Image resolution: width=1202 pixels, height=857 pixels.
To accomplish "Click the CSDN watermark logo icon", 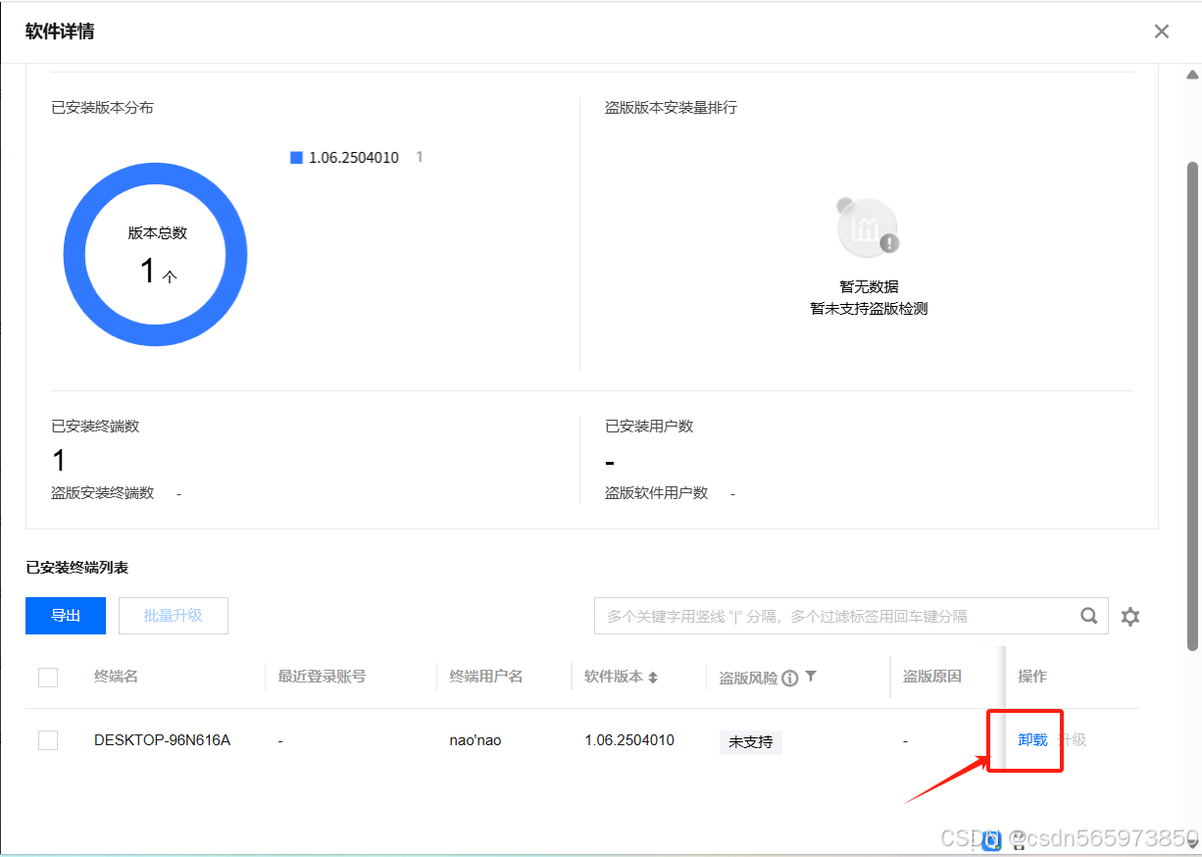I will (x=990, y=840).
